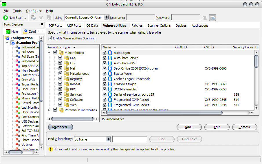Click the red gear icon beside Trojan Ports
The height and width of the screenshot is (164, 262).
coord(18,84)
